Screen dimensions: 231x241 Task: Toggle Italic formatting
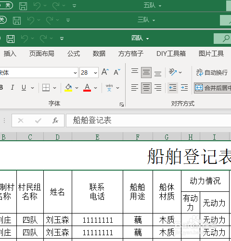point(13,88)
